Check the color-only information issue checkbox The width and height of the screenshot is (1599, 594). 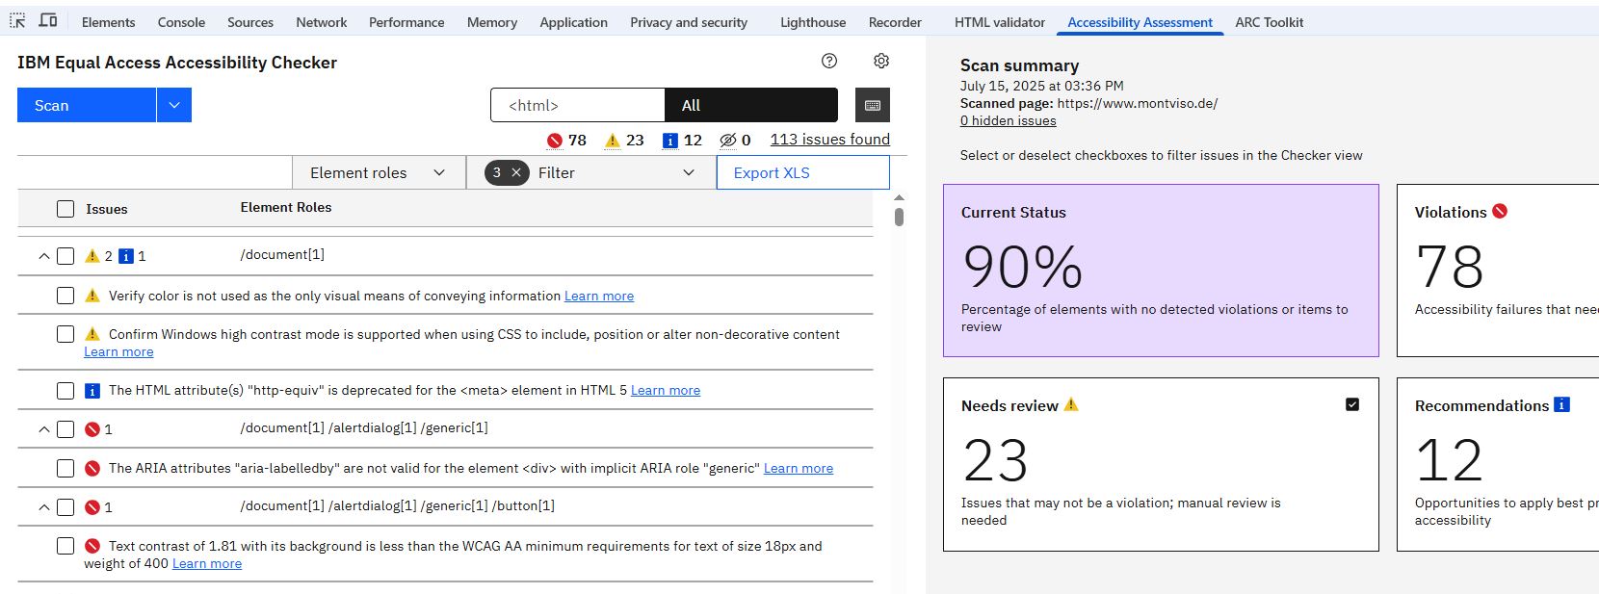pos(66,296)
